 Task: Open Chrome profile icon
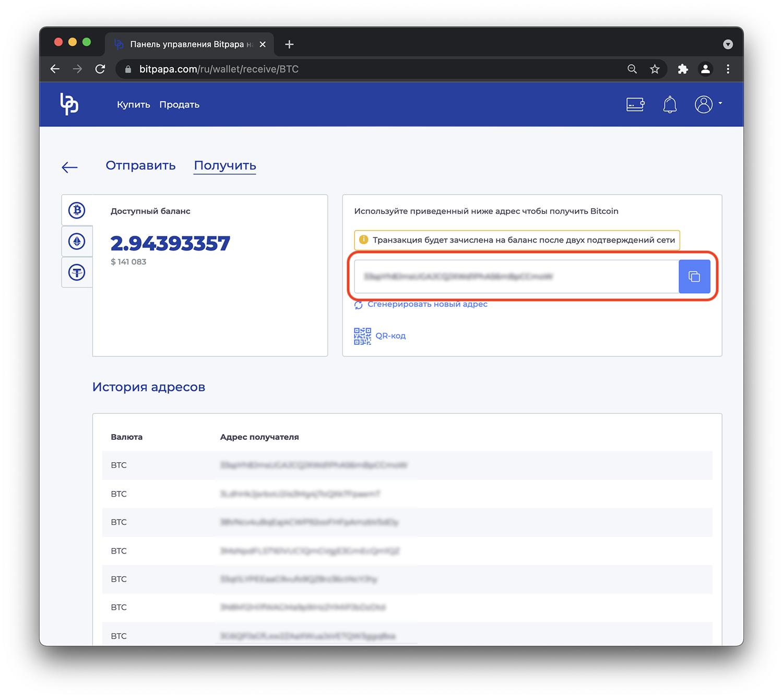(x=705, y=69)
